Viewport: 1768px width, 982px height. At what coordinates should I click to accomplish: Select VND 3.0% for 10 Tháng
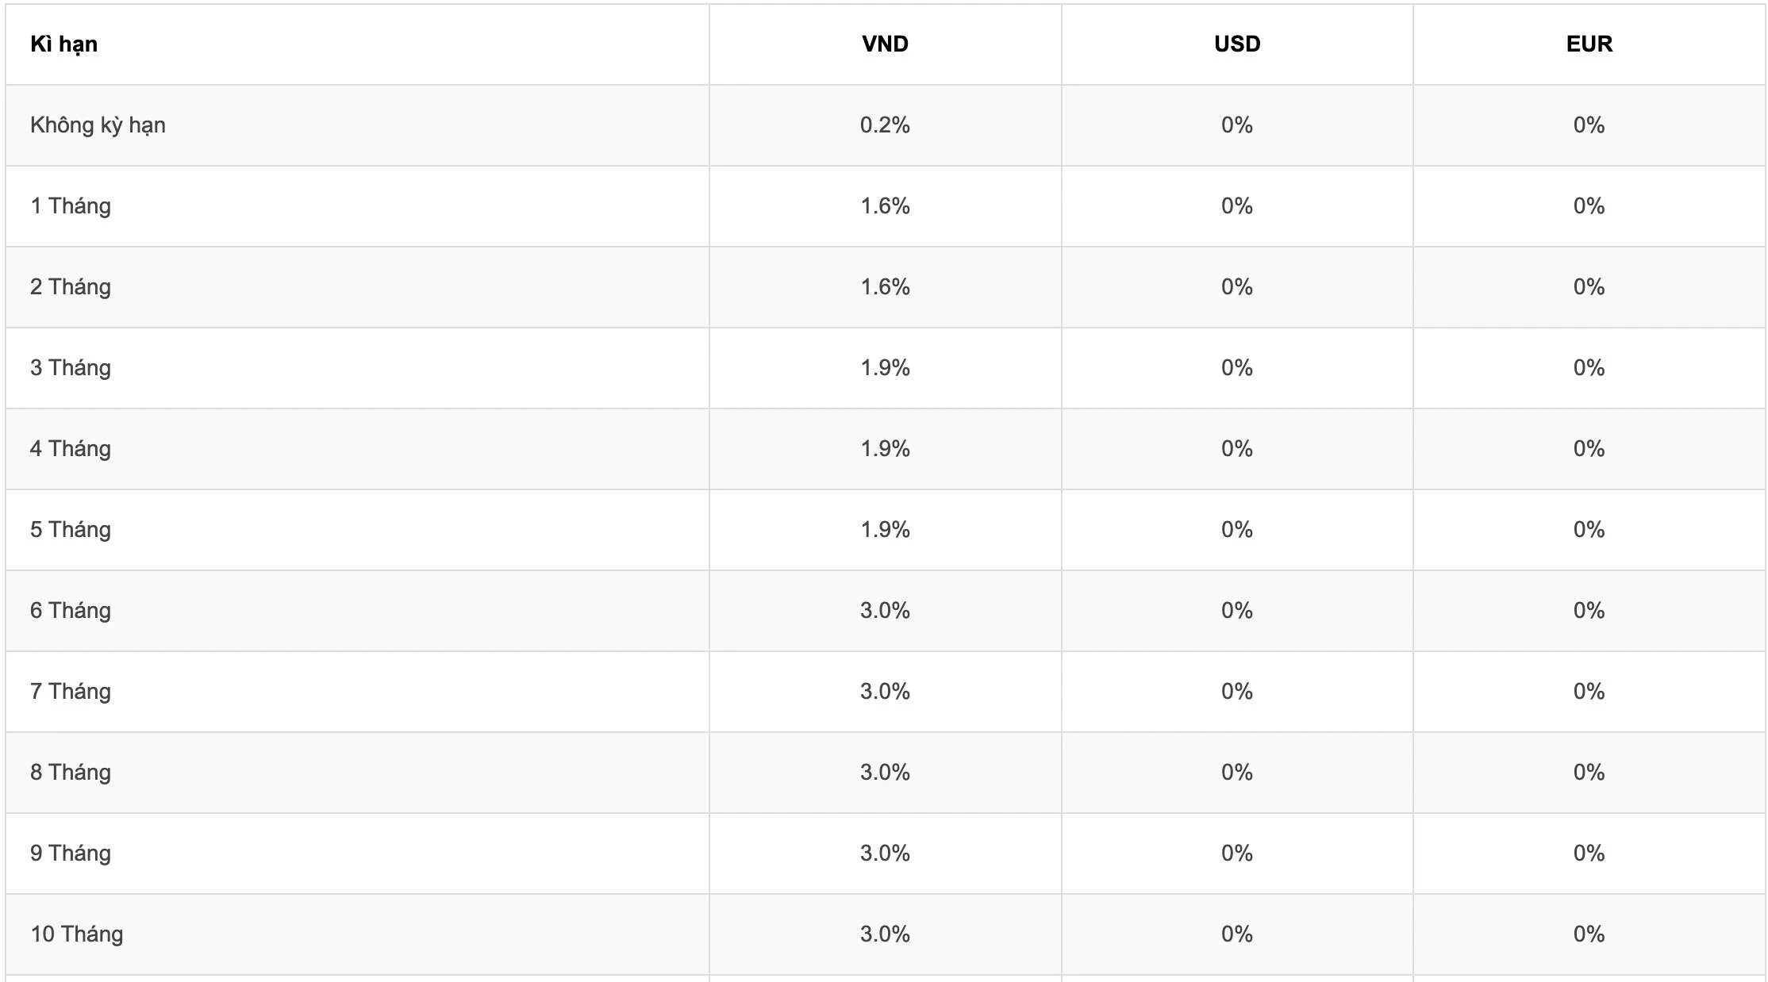(885, 934)
